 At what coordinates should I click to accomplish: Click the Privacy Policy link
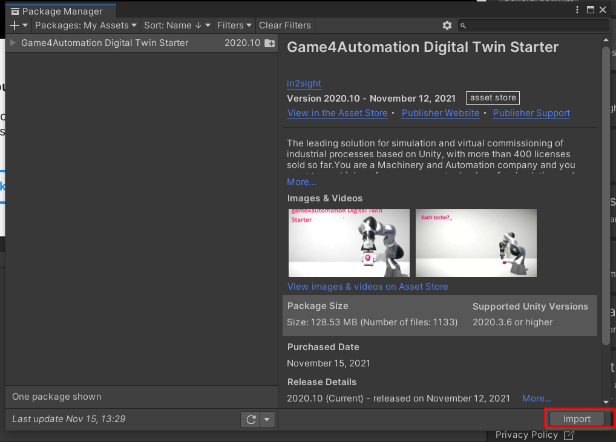(526, 435)
